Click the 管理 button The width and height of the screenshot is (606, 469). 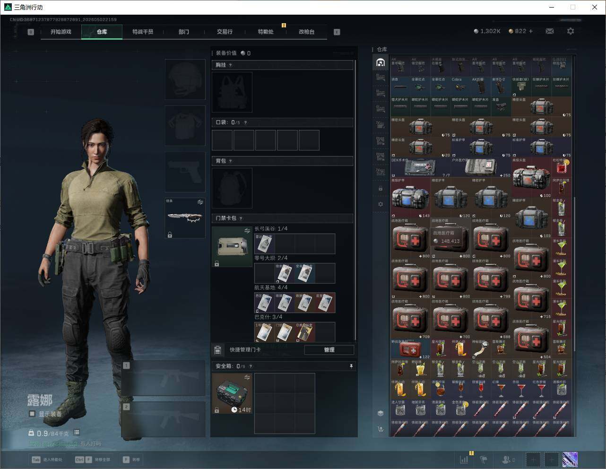329,350
